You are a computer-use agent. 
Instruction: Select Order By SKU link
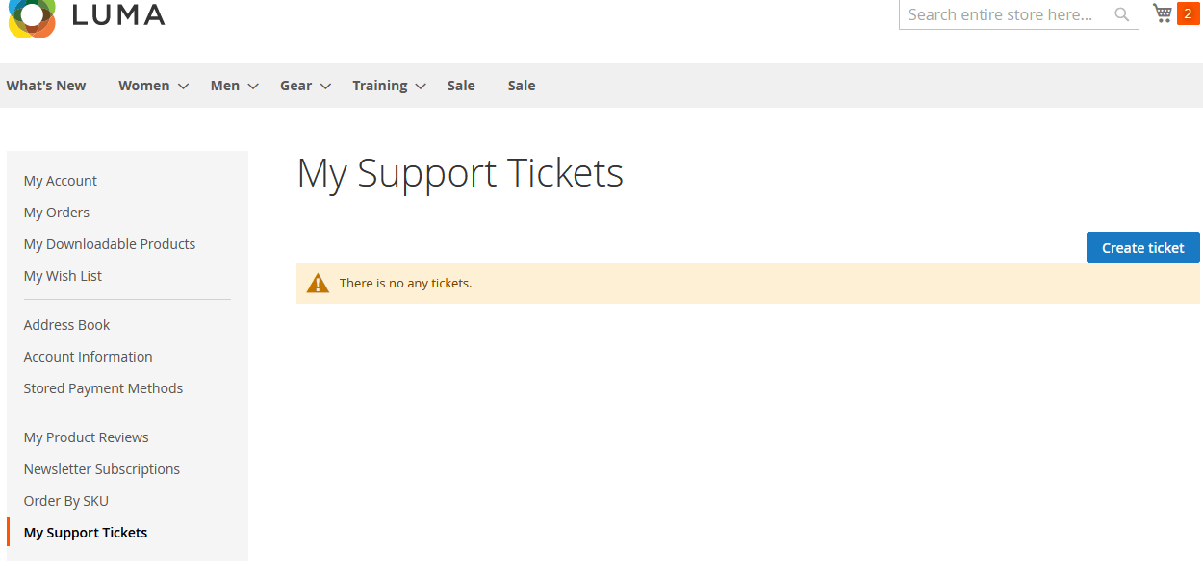tap(66, 501)
